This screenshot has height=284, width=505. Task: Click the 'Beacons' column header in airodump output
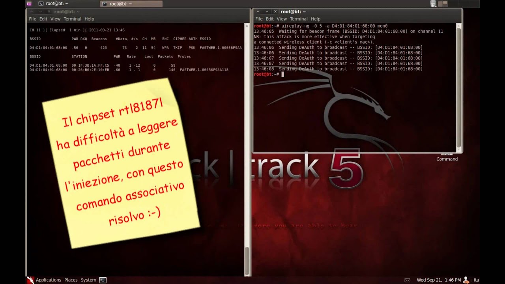click(x=99, y=39)
